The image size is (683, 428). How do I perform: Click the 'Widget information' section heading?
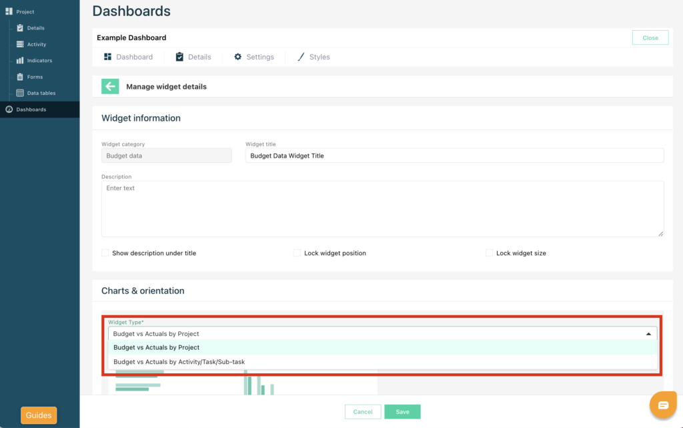141,118
